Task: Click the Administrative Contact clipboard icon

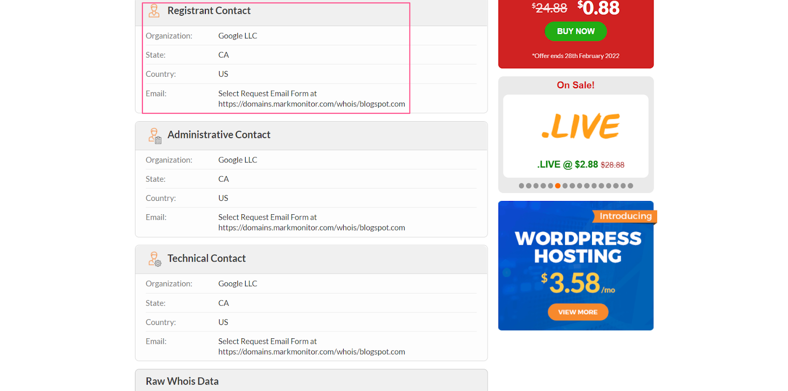Action: (155, 135)
